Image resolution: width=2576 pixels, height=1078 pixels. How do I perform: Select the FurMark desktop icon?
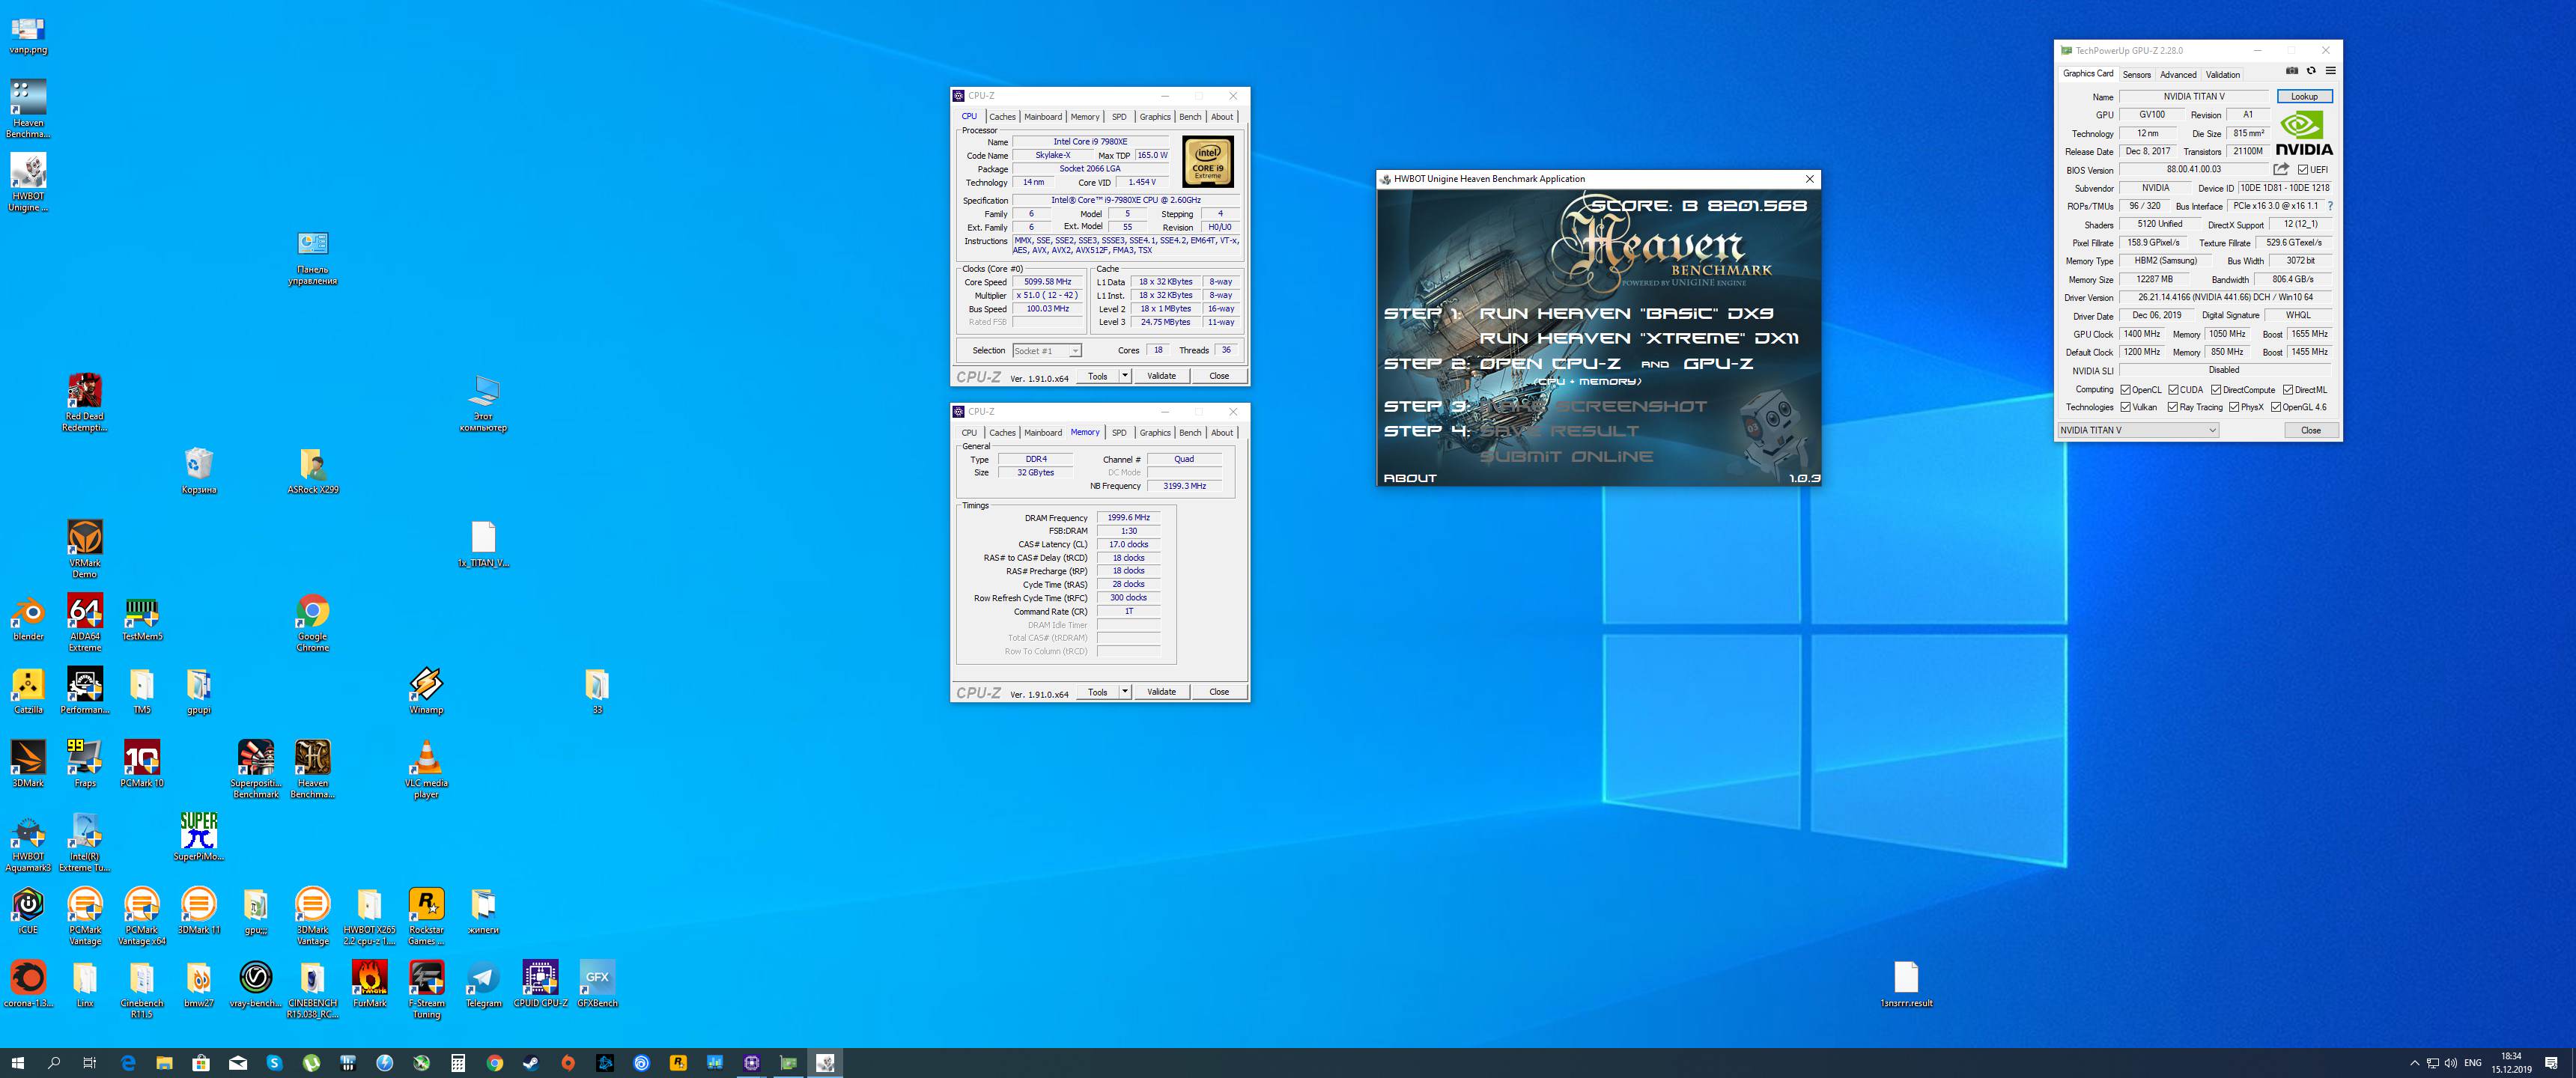370,984
